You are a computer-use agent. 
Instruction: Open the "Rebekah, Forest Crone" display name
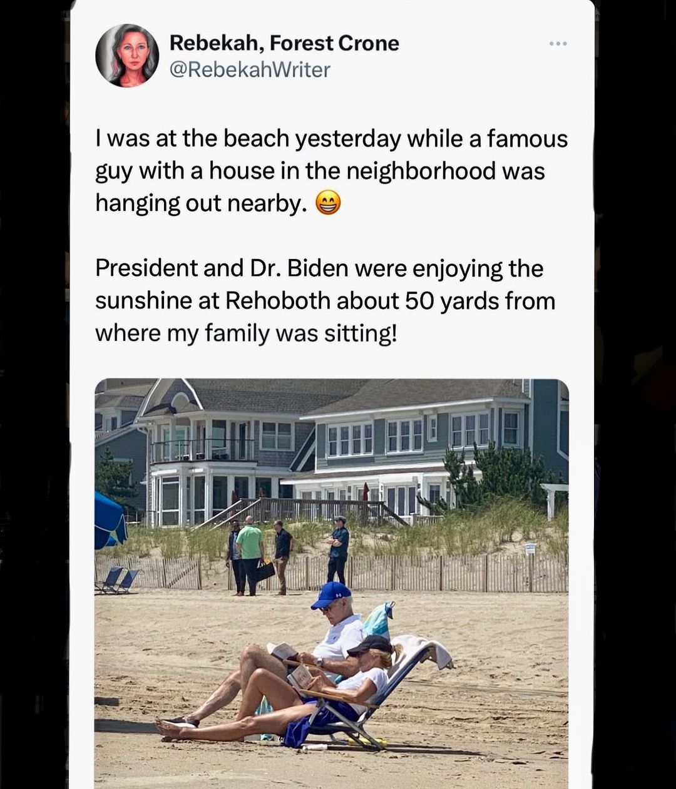[284, 43]
